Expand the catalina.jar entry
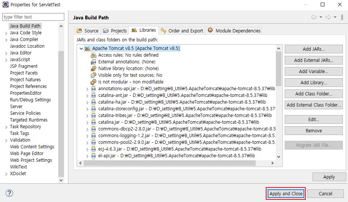 (x=87, y=123)
